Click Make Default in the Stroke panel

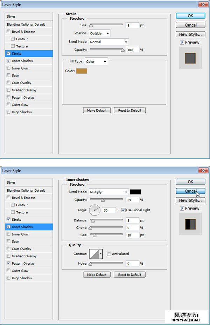[x=97, y=110]
